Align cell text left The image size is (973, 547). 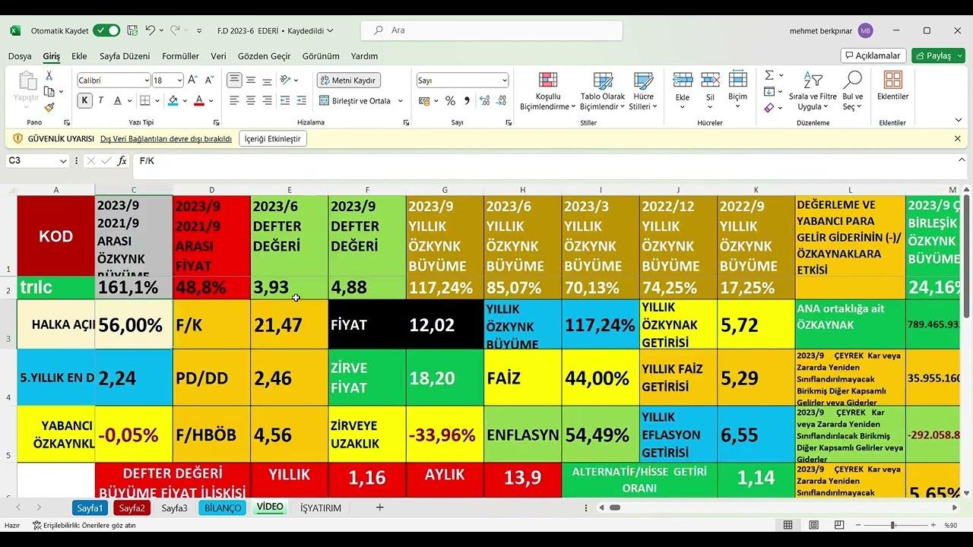pos(234,100)
